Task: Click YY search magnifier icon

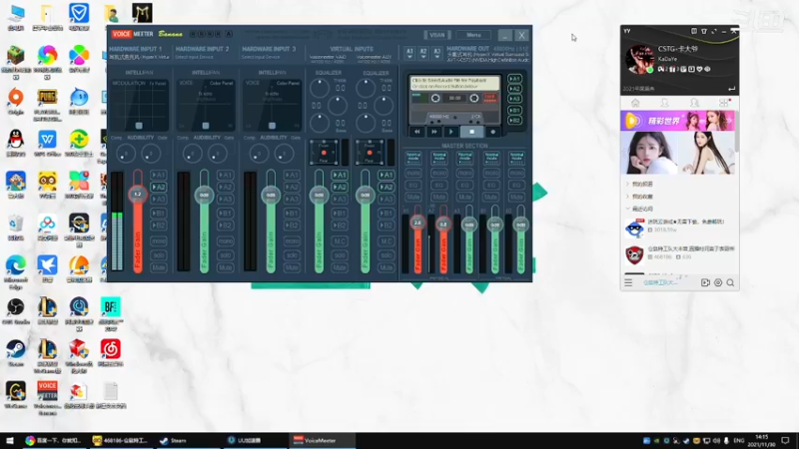Action: [x=731, y=282]
